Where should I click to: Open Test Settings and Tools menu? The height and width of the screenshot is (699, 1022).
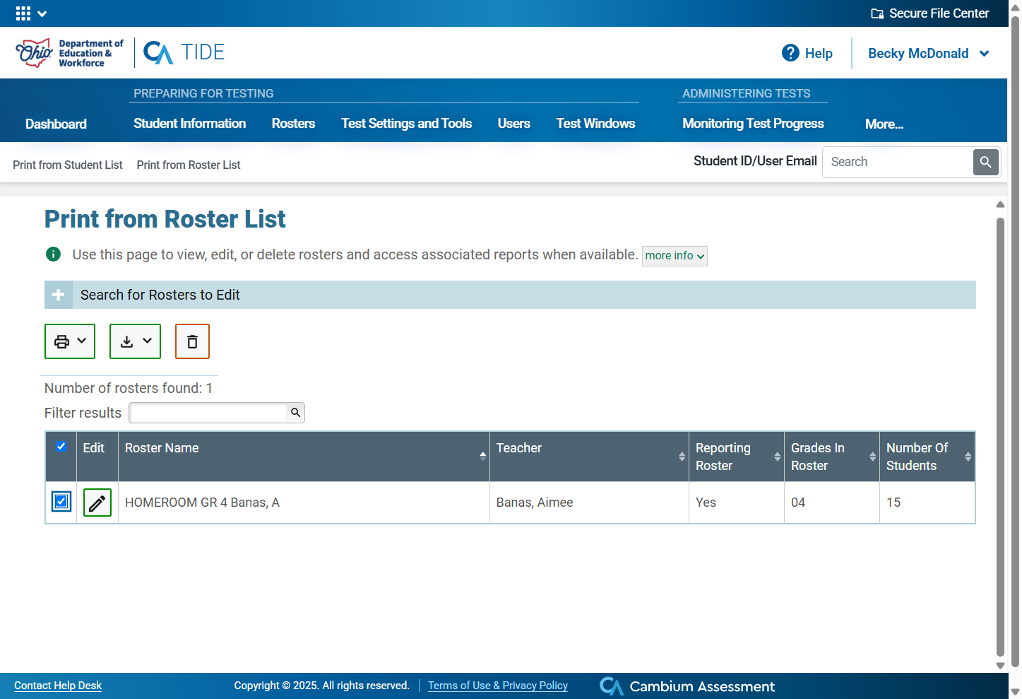[406, 123]
